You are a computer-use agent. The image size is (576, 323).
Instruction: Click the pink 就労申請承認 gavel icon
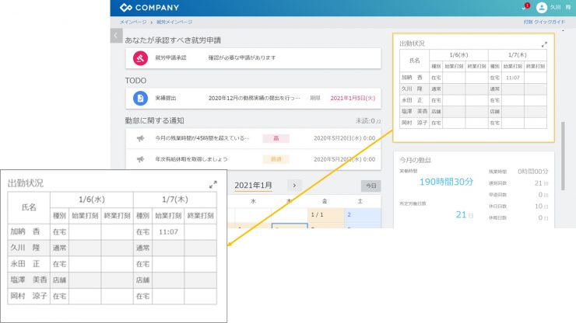click(140, 58)
